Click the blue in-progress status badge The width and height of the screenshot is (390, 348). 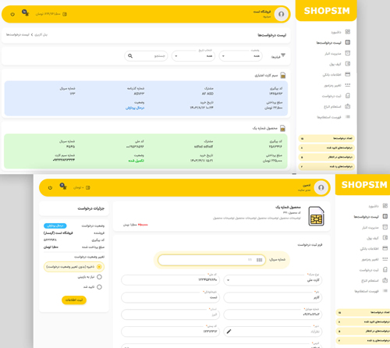click(x=55, y=225)
